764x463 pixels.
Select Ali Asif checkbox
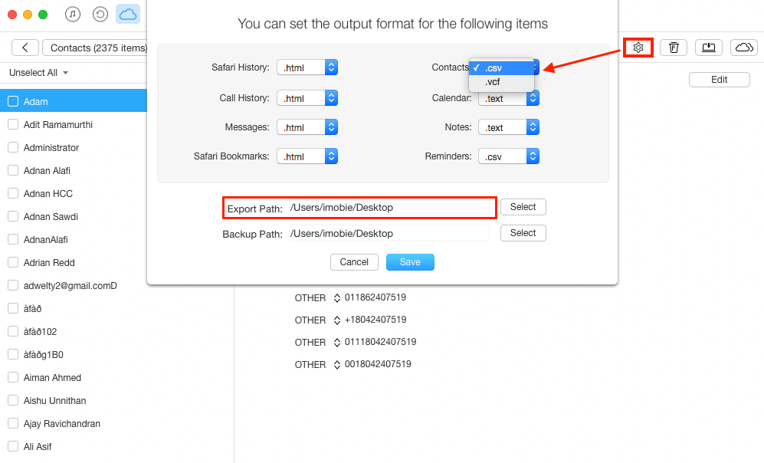pos(13,446)
